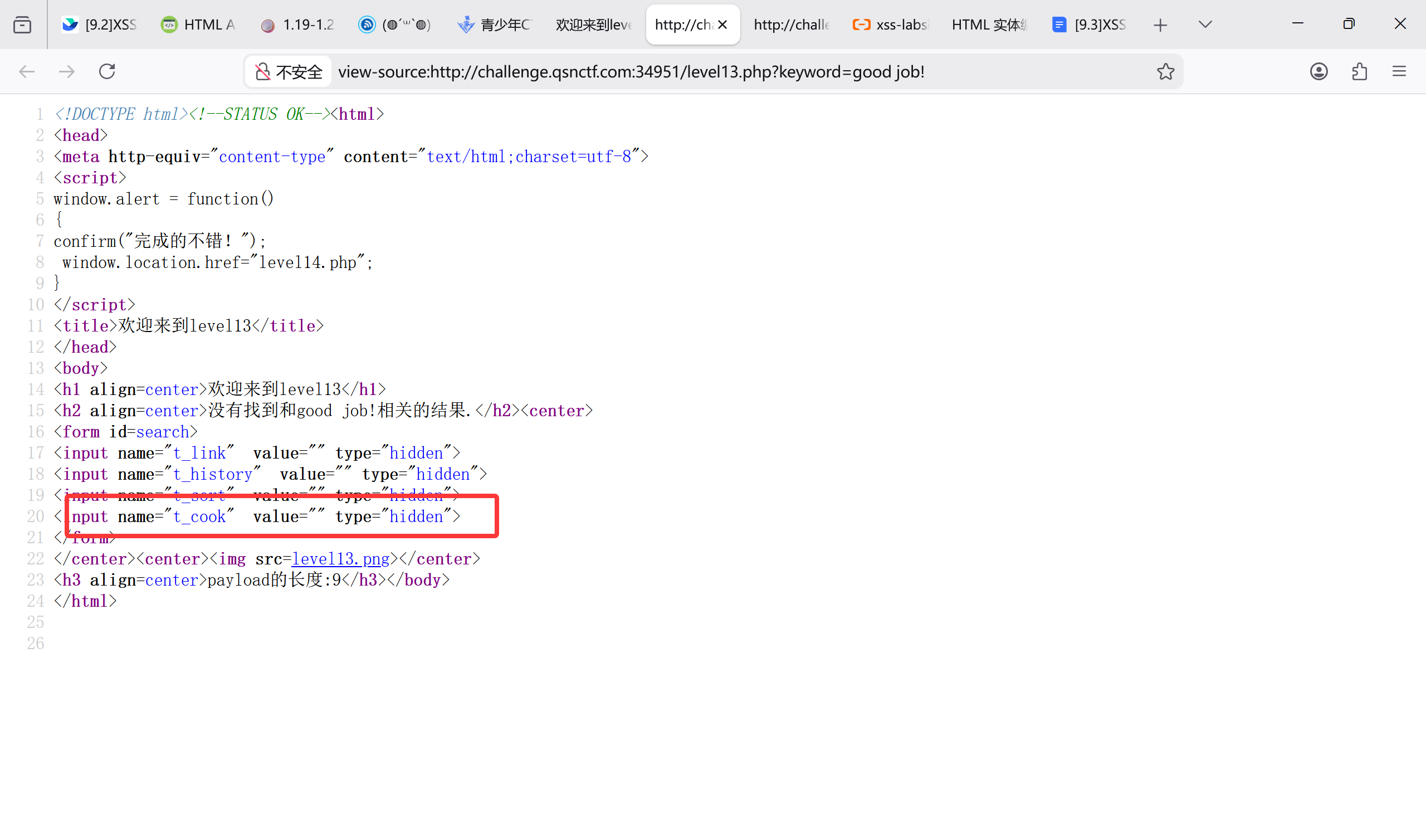
Task: Click the forward navigation arrow
Action: click(x=67, y=71)
